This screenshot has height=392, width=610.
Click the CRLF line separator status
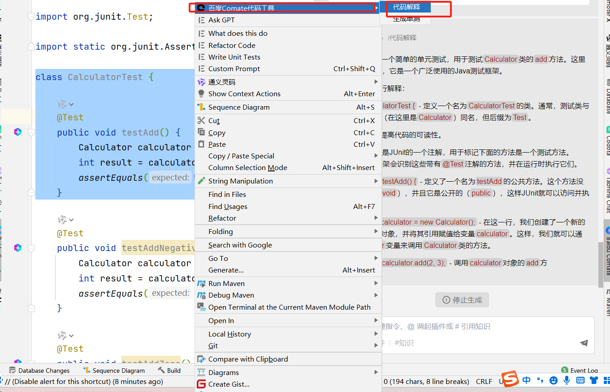point(484,382)
